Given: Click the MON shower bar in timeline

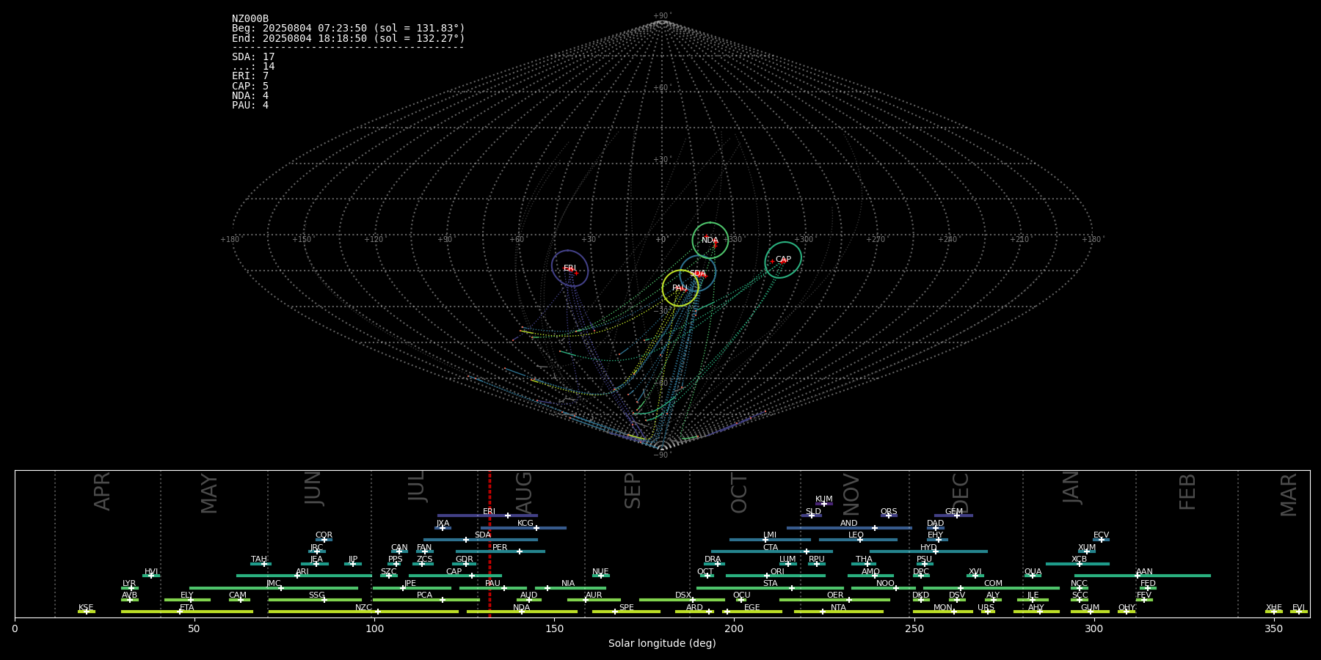Looking at the screenshot, I should pos(943,612).
